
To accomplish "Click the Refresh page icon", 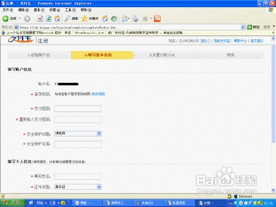I will 49,19.
